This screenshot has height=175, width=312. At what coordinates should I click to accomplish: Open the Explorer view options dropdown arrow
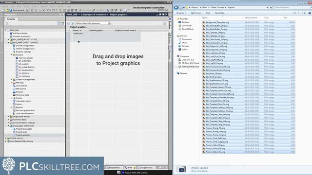(298, 13)
